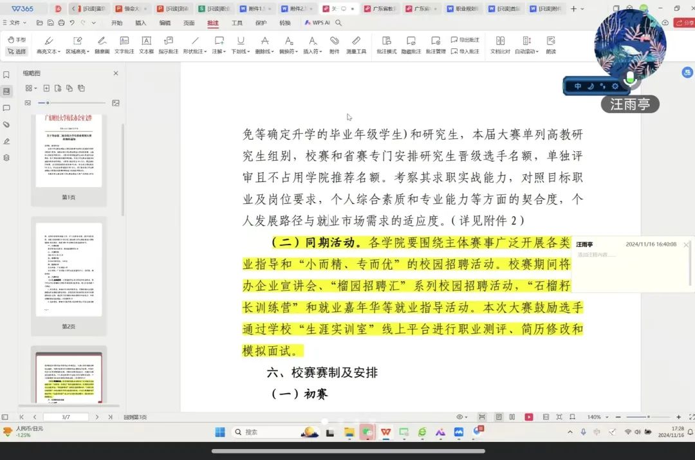This screenshot has height=460, width=695.
Task: Click the 附件 attachment paperclip tool
Action: coord(334,45)
